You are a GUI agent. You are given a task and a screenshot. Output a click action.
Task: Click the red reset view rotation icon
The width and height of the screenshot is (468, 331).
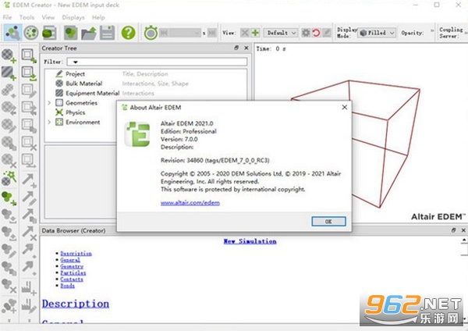tap(316, 33)
